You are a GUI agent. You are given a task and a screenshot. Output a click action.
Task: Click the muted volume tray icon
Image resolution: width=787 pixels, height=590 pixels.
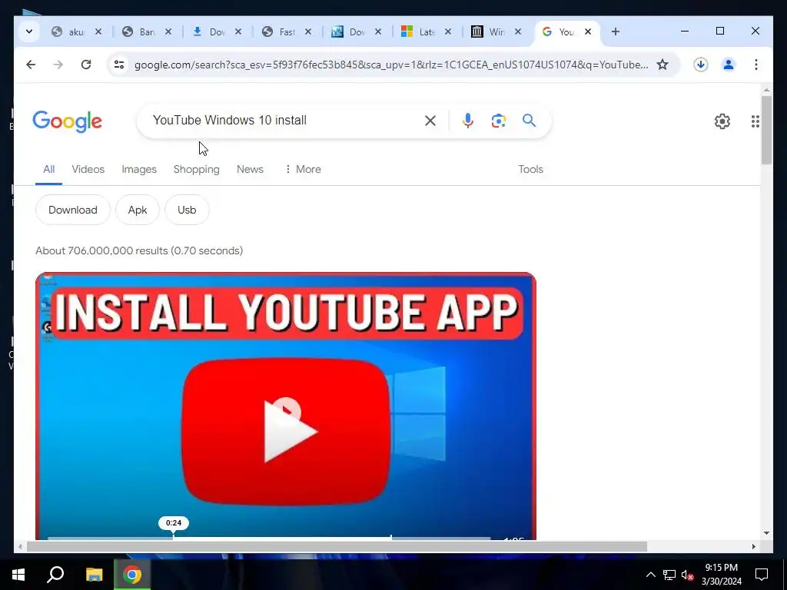tap(688, 575)
